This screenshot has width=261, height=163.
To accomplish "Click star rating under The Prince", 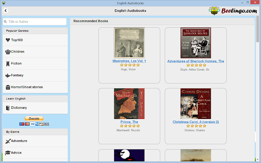I will 130,126.
